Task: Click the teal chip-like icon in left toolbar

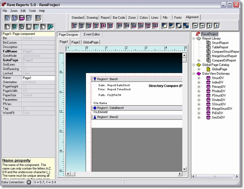Action: [15, 27]
